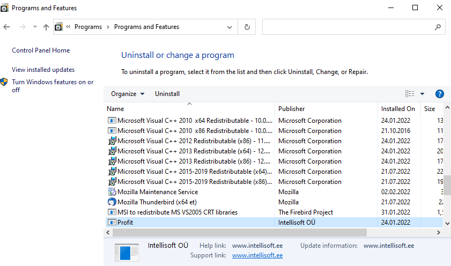This screenshot has width=451, height=266.
Task: Click the Mozilla Thunderbird icon
Action: [112, 202]
